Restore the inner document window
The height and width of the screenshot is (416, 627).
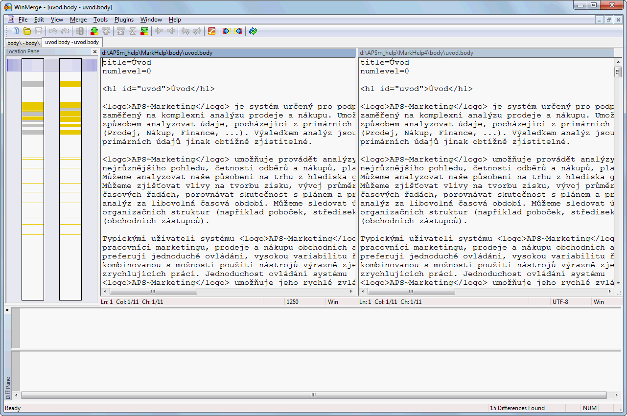(609, 20)
